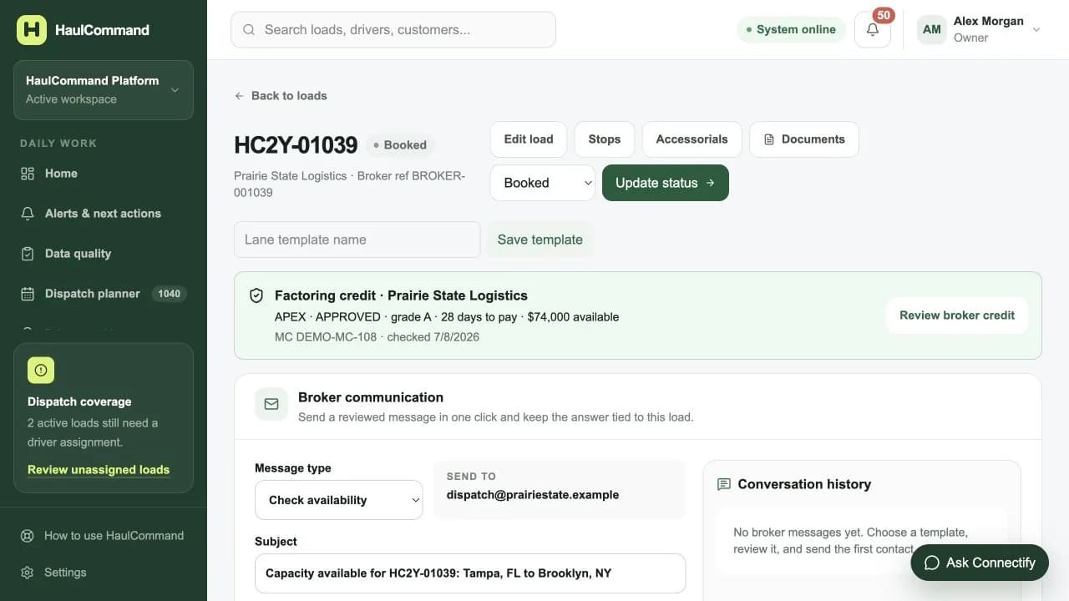Click the Documents file icon
Screen dimensions: 1069x601
[769, 139]
